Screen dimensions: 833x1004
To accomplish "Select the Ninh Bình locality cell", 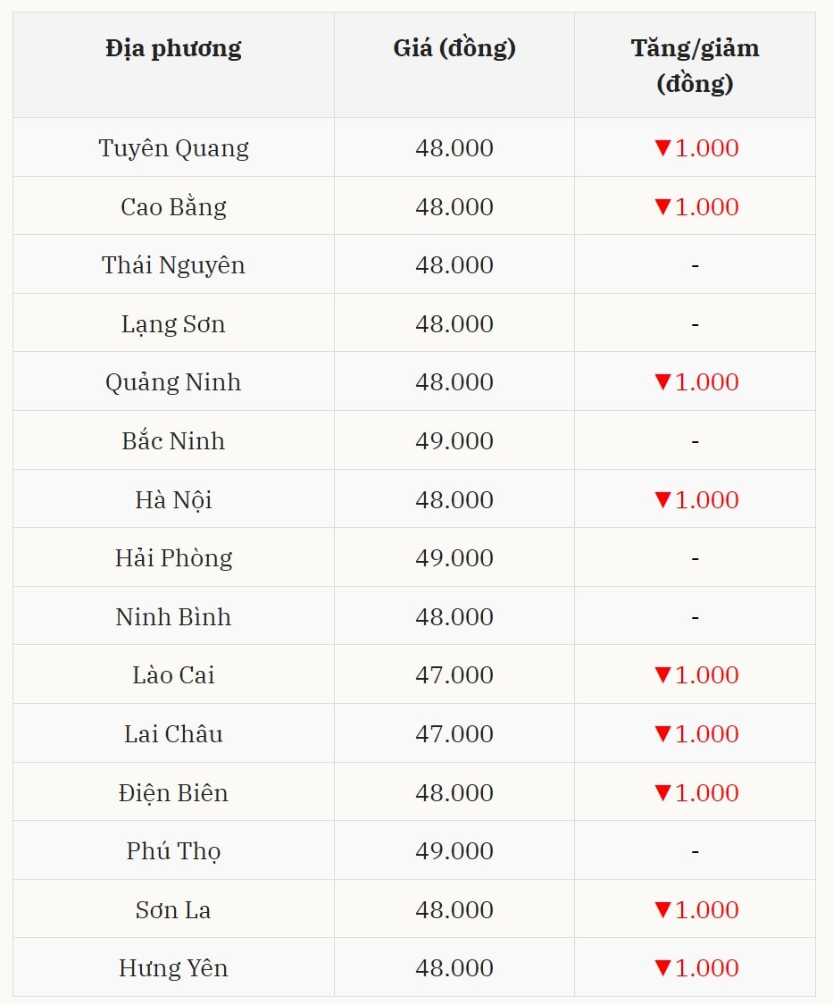I will coord(173,617).
